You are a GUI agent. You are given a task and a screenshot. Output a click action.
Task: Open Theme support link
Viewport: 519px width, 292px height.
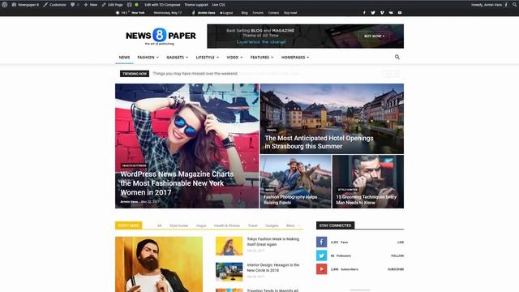(x=196, y=5)
